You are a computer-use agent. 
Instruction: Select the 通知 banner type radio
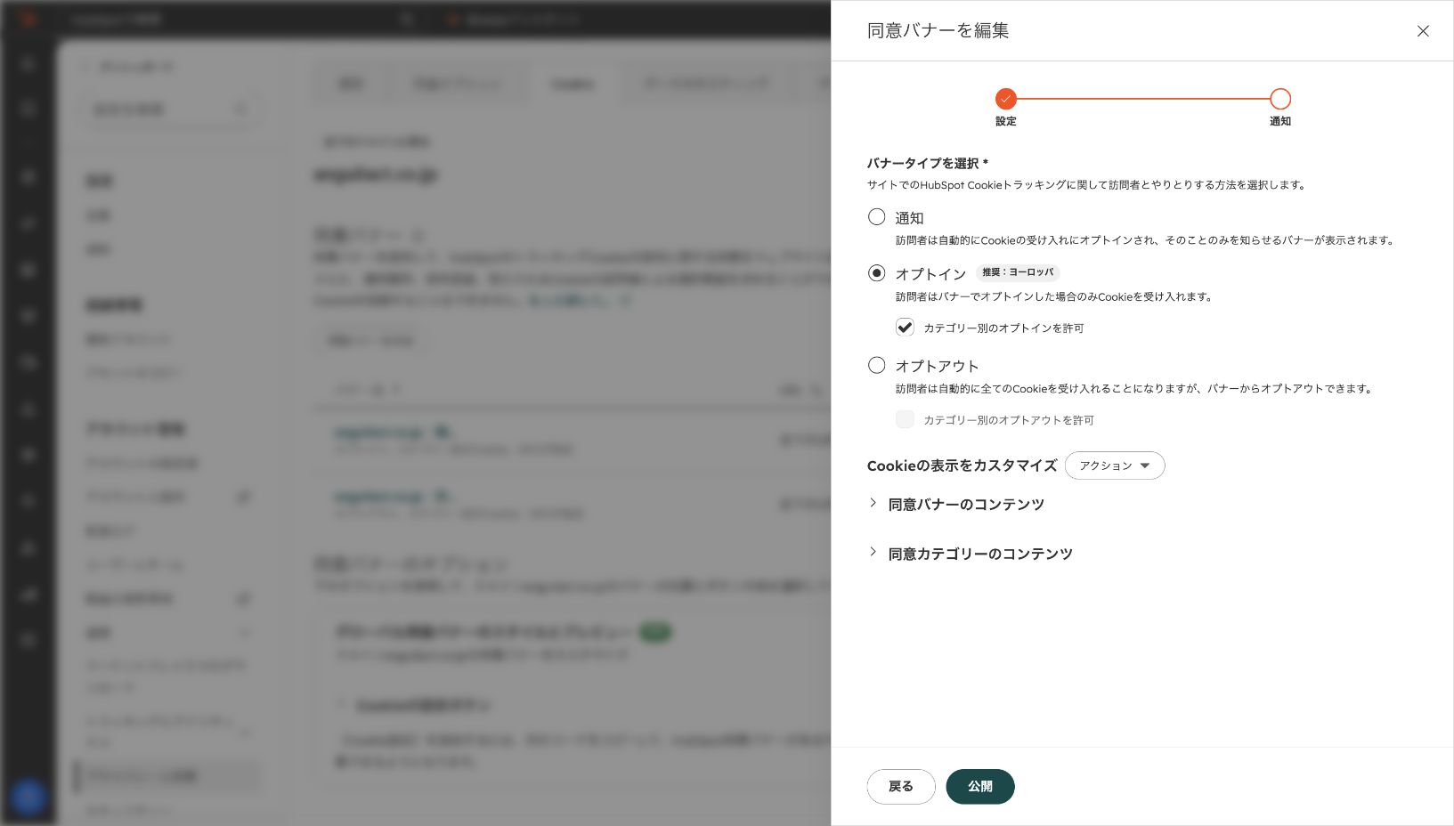(x=877, y=217)
